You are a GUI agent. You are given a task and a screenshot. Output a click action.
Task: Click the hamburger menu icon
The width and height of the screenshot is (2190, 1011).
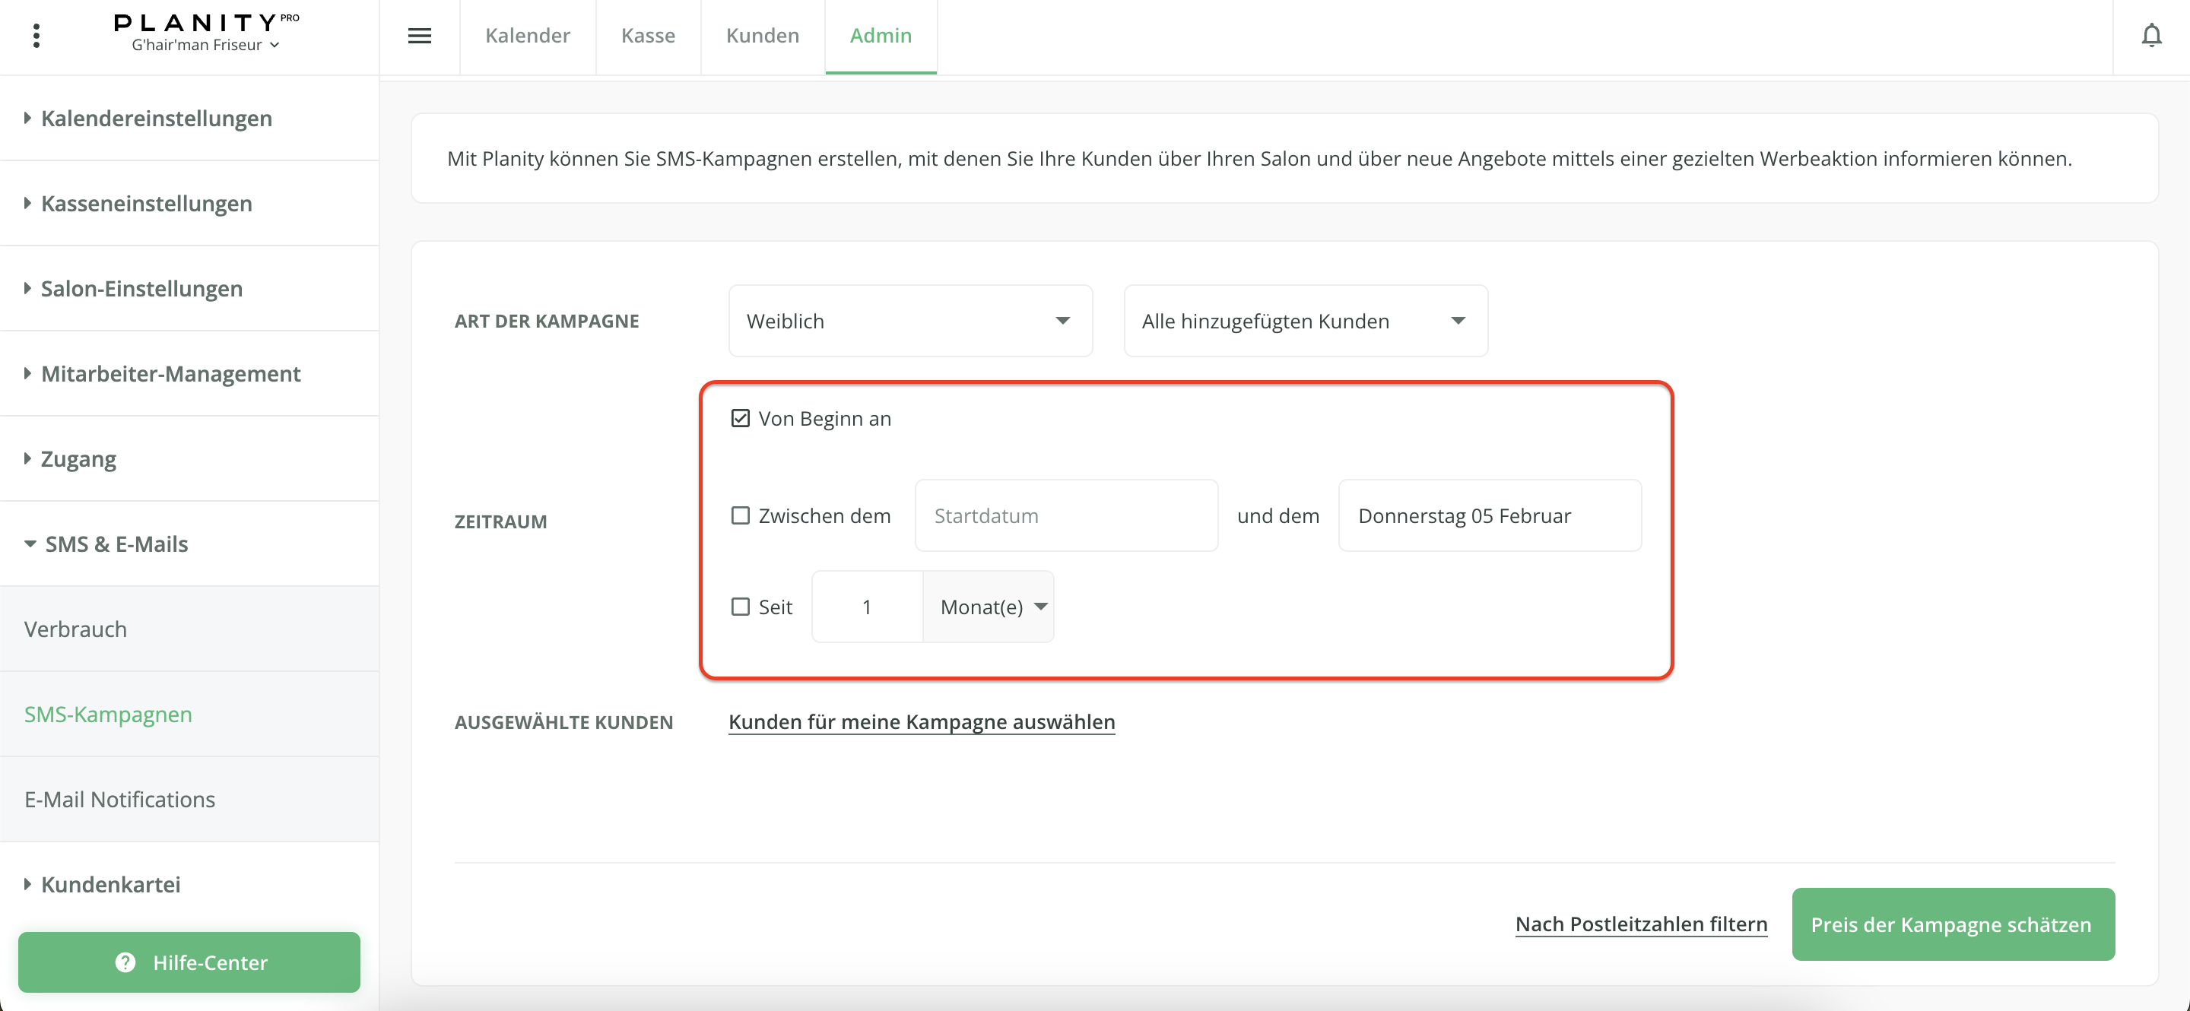pos(419,36)
